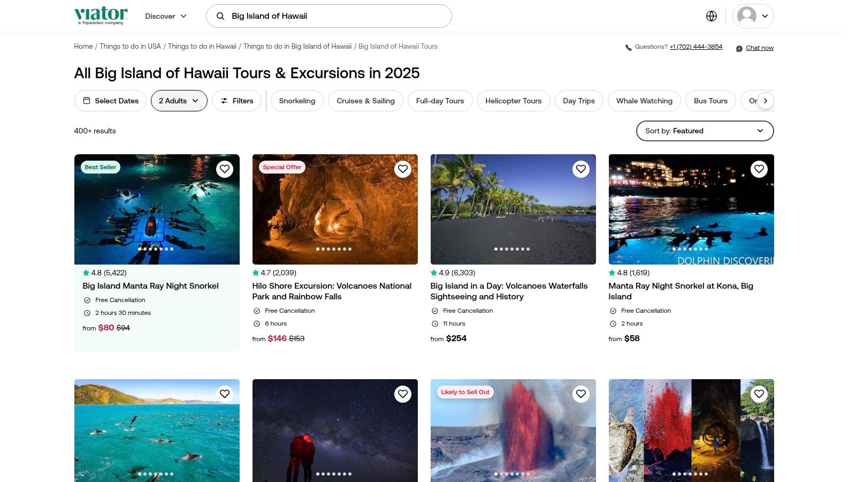Click the chat bubble icon
856x482 pixels.
coord(739,48)
